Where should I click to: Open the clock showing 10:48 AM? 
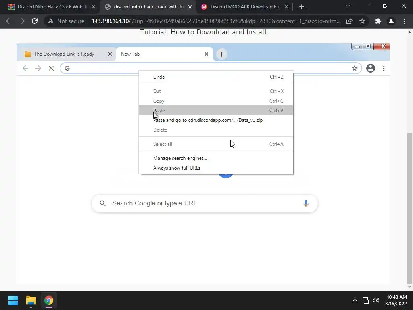[396, 300]
